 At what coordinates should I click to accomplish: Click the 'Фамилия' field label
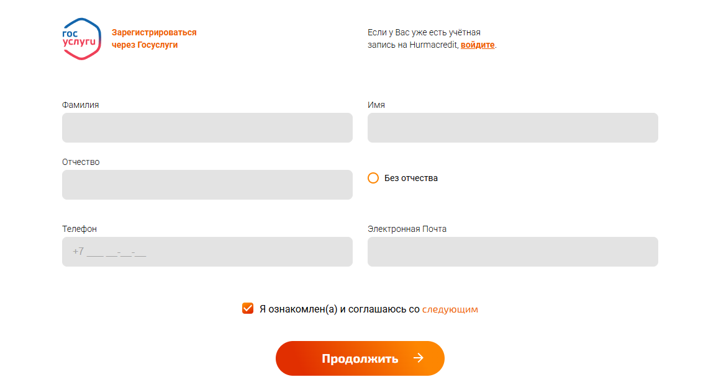(80, 105)
